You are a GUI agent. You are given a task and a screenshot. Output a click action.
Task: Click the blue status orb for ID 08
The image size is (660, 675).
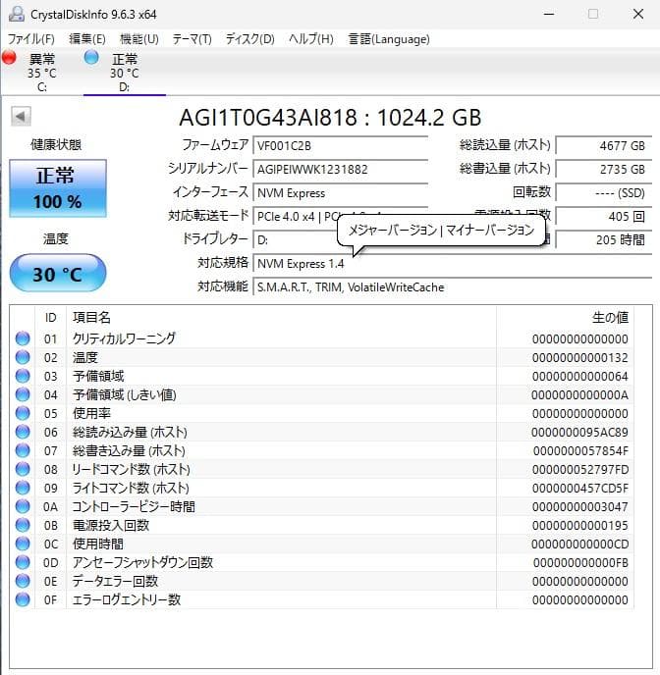coord(23,469)
